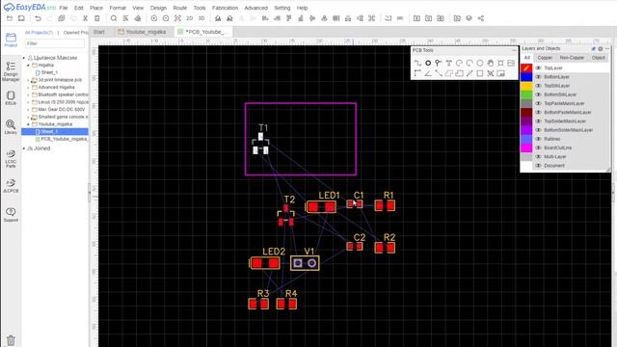Toggle TopPasteMaskLayer visibility eye
The height and width of the screenshot is (347, 617).
538,103
